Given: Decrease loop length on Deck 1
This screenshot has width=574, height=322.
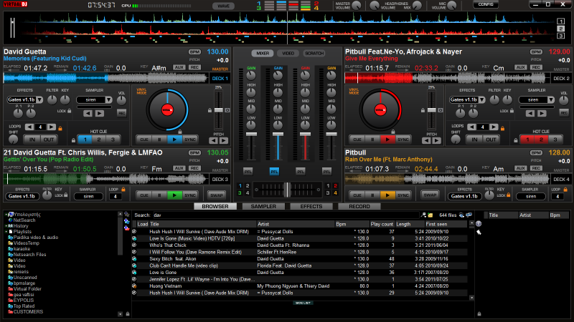Looking at the screenshot, I should point(29,127).
